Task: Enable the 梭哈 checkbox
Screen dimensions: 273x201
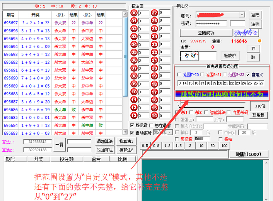Action: click(x=220, y=139)
